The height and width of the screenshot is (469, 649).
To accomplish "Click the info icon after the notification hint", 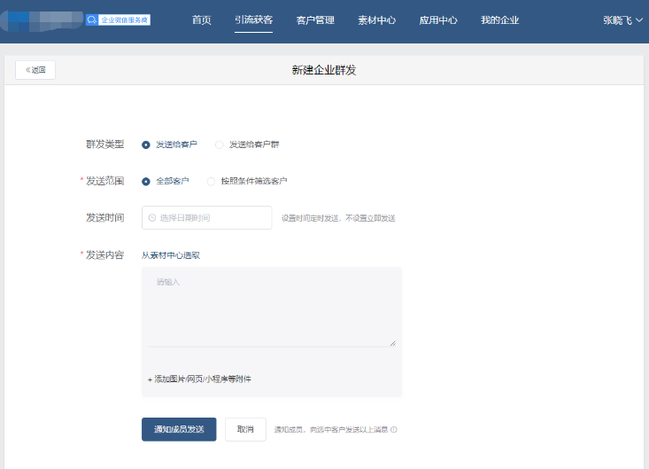I will 393,430.
